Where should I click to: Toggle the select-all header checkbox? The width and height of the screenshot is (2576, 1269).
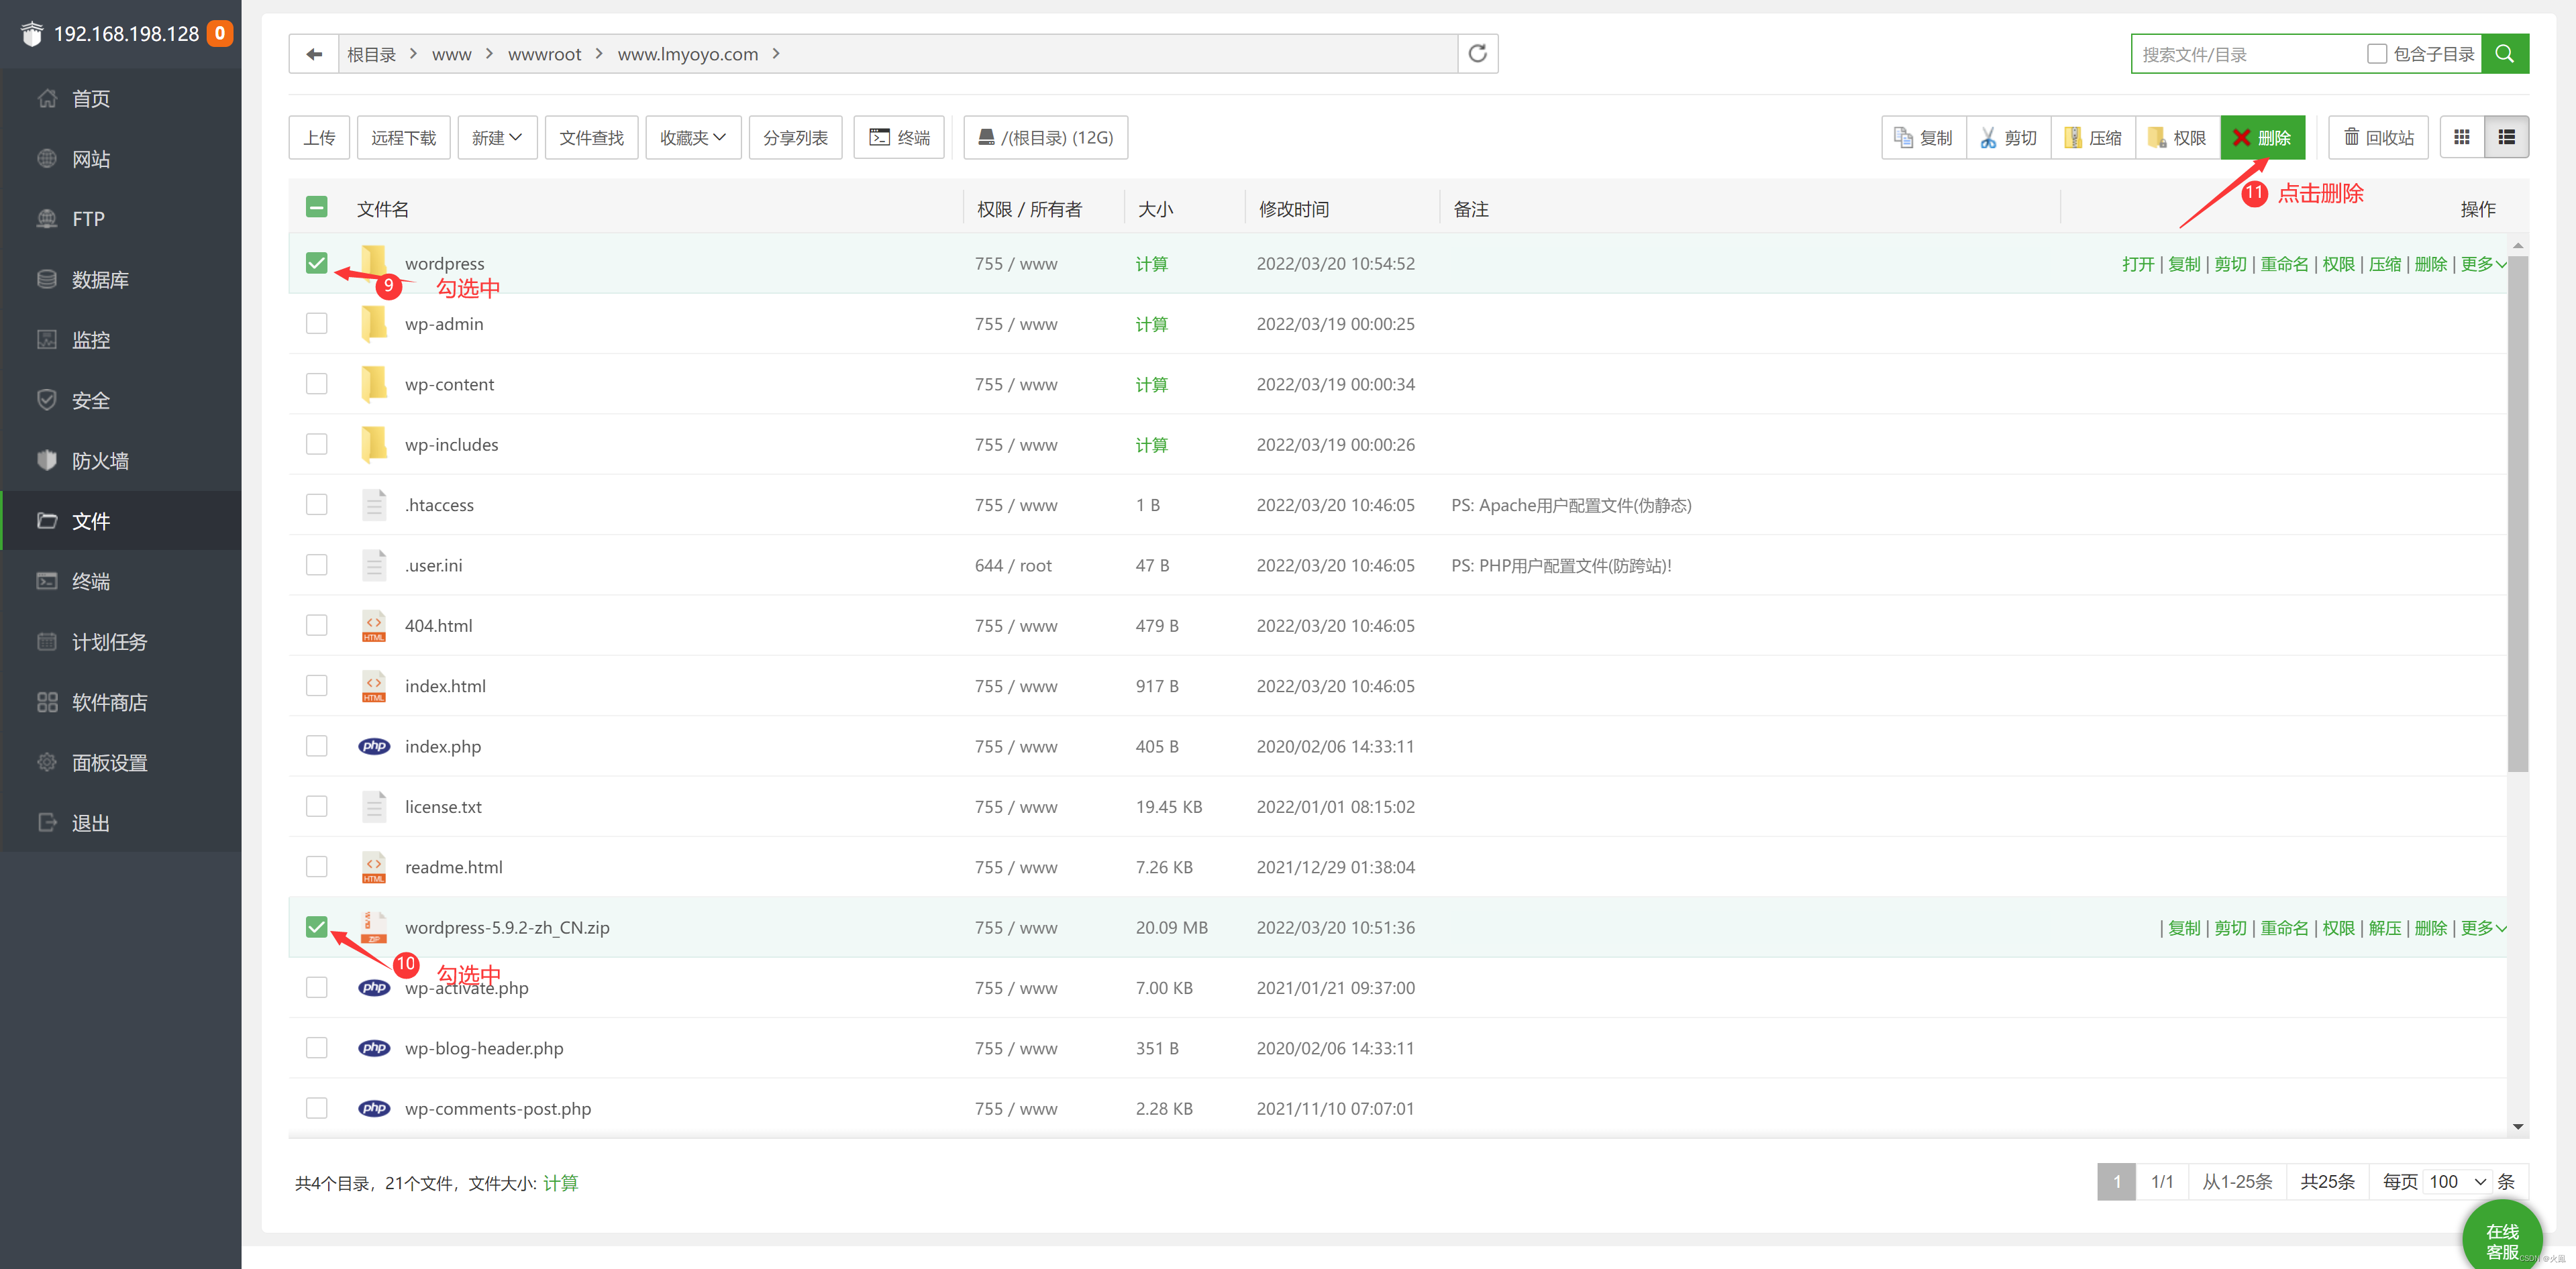(316, 207)
